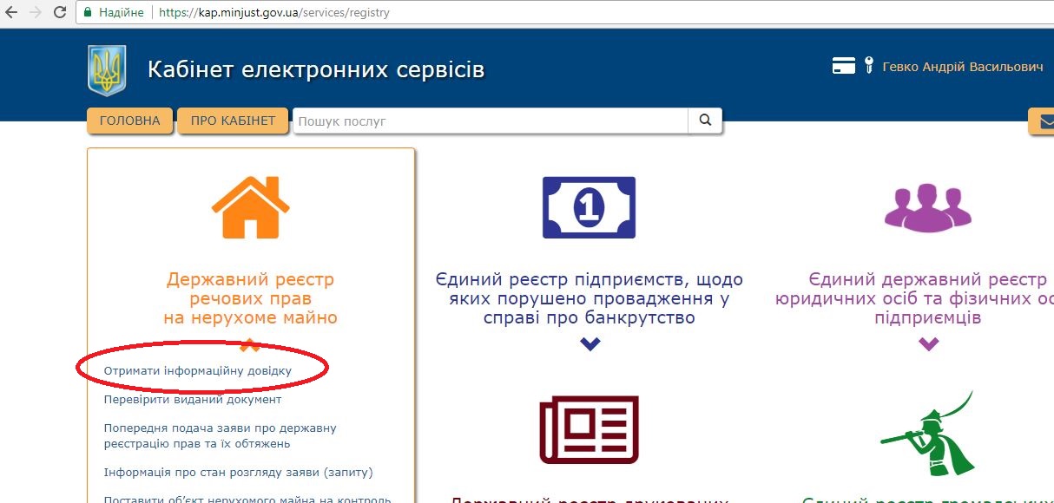1054x503 pixels.
Task: Open the ПРО КАБІНЕТ menu tab
Action: tap(233, 121)
